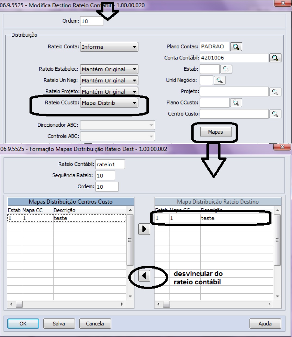
Task: Open the disabled Direcionador ABC dropdown
Action: tap(117, 125)
